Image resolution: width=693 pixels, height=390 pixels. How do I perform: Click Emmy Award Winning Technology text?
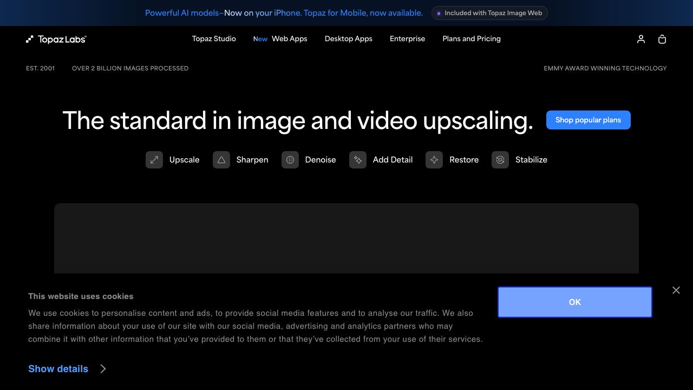point(605,68)
